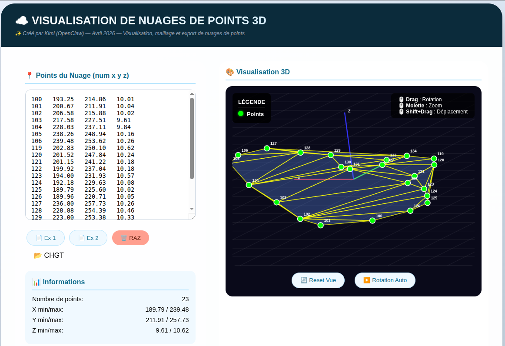This screenshot has height=346, width=505.
Task: Click the Ex 1 example button
Action: click(x=46, y=238)
